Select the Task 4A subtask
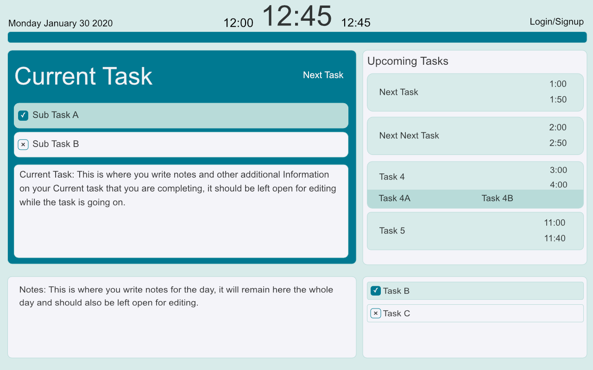 click(394, 198)
